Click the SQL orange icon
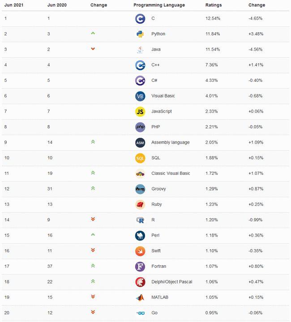The image size is (291, 322). (x=140, y=158)
